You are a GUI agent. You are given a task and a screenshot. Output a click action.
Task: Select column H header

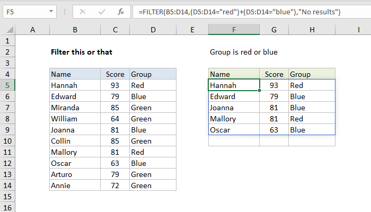(x=312, y=30)
